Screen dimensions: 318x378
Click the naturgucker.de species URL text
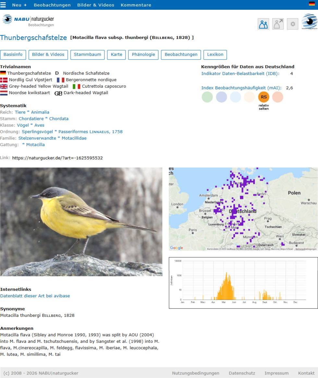57,158
